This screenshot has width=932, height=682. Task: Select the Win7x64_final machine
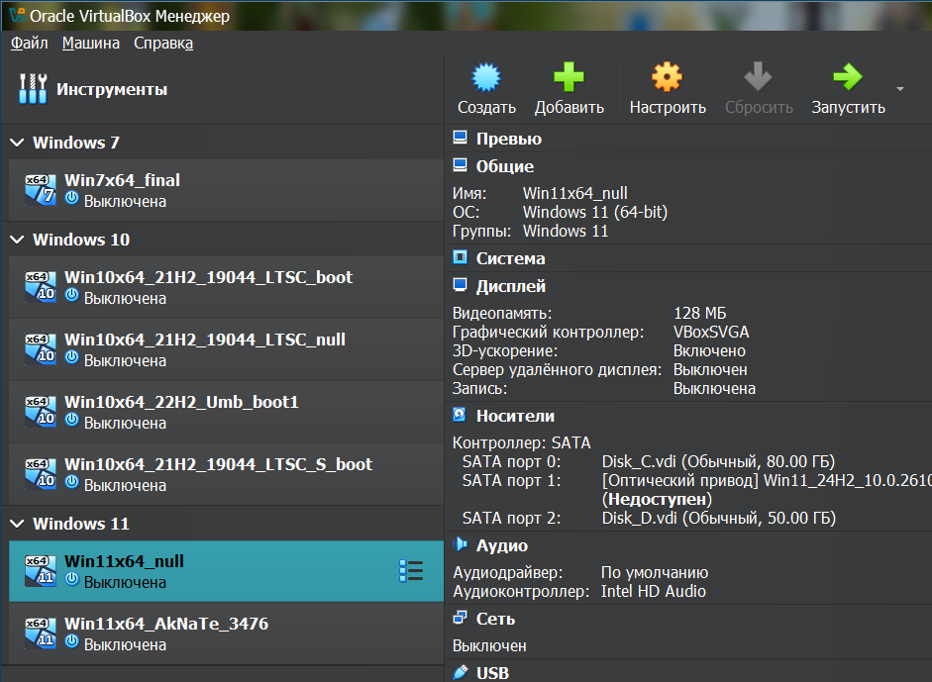coord(226,190)
